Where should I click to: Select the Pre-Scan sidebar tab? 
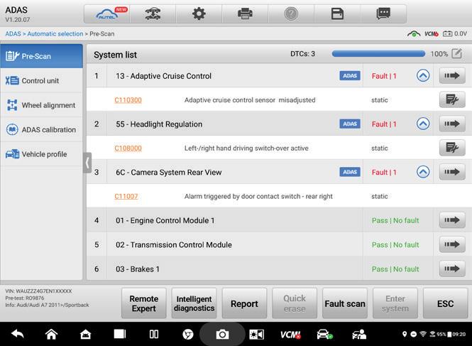(42, 56)
